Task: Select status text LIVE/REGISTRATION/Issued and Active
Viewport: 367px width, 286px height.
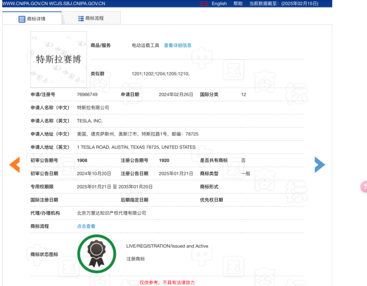Action: (167, 246)
